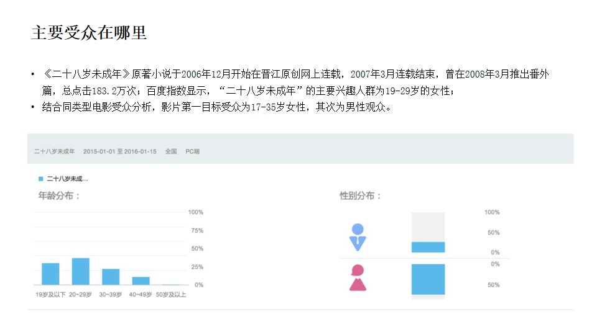Select the 19岁及以下 age bar

point(50,274)
